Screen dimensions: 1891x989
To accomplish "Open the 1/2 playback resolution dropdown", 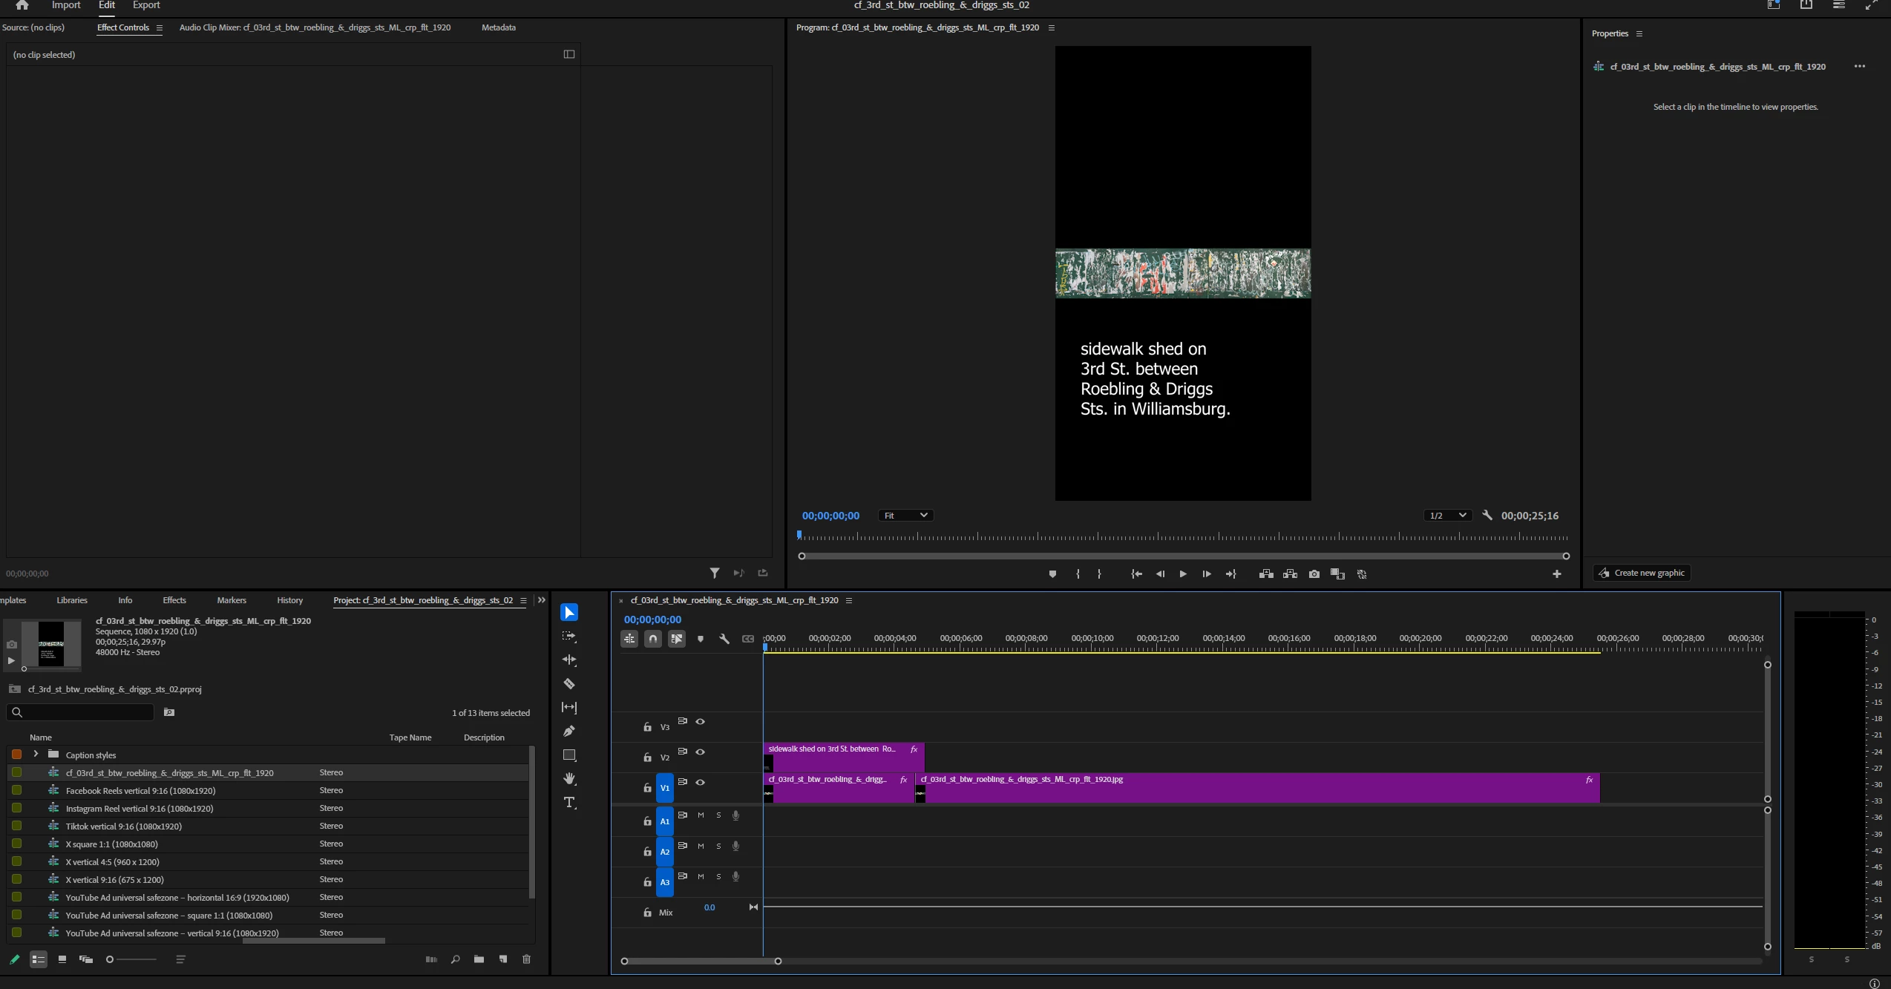I will (x=1447, y=516).
